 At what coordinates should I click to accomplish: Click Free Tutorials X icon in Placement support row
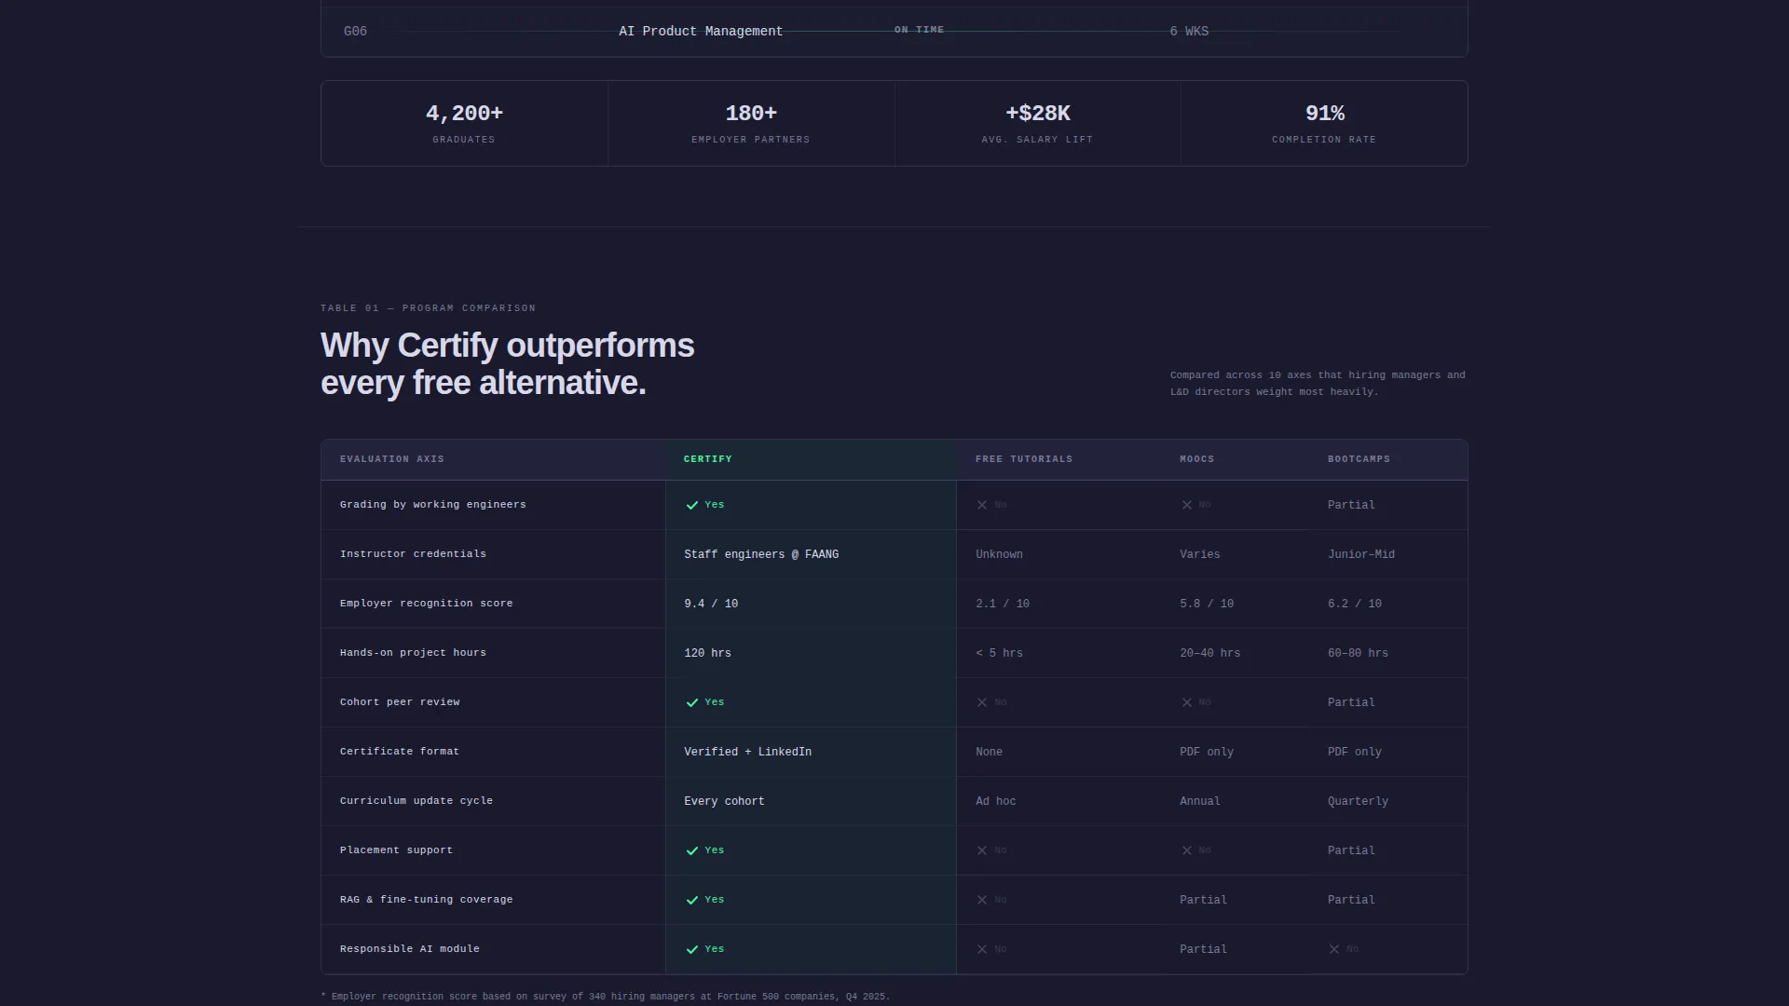click(x=982, y=850)
